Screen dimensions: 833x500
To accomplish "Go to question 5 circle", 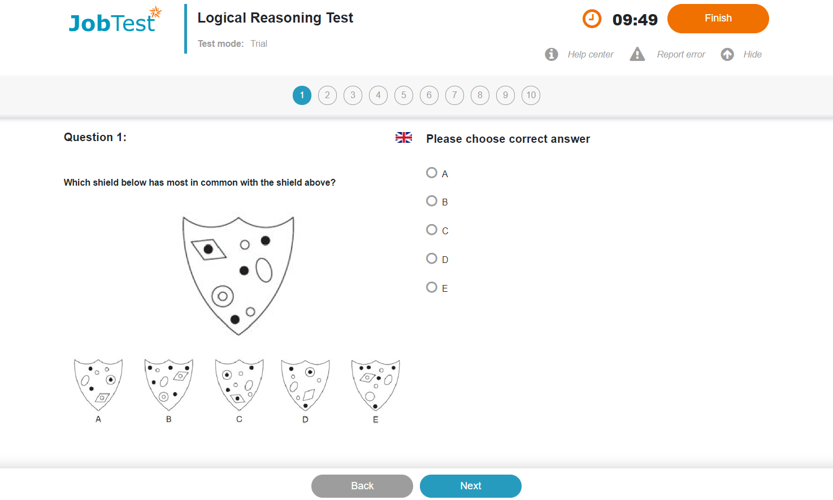I will tap(404, 95).
